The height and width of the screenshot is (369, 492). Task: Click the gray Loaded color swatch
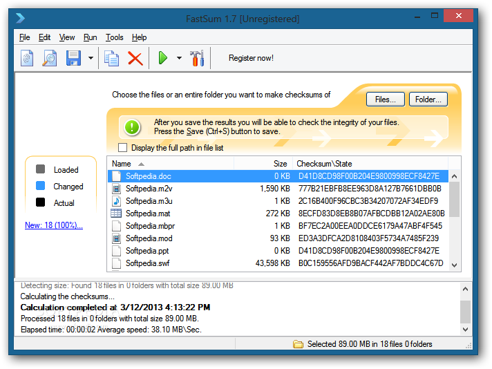pyautogui.click(x=41, y=169)
